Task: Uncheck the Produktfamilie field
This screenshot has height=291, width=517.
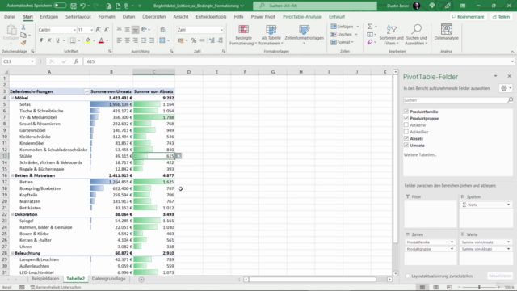Action: point(406,112)
